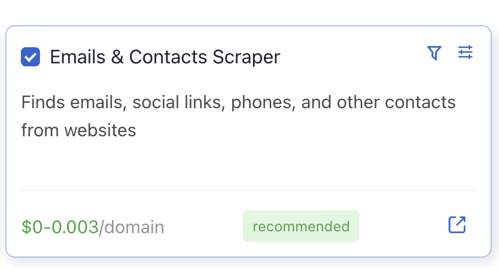This screenshot has width=499, height=269.
Task: Click the "/domain" pricing unit label
Action: 132,227
